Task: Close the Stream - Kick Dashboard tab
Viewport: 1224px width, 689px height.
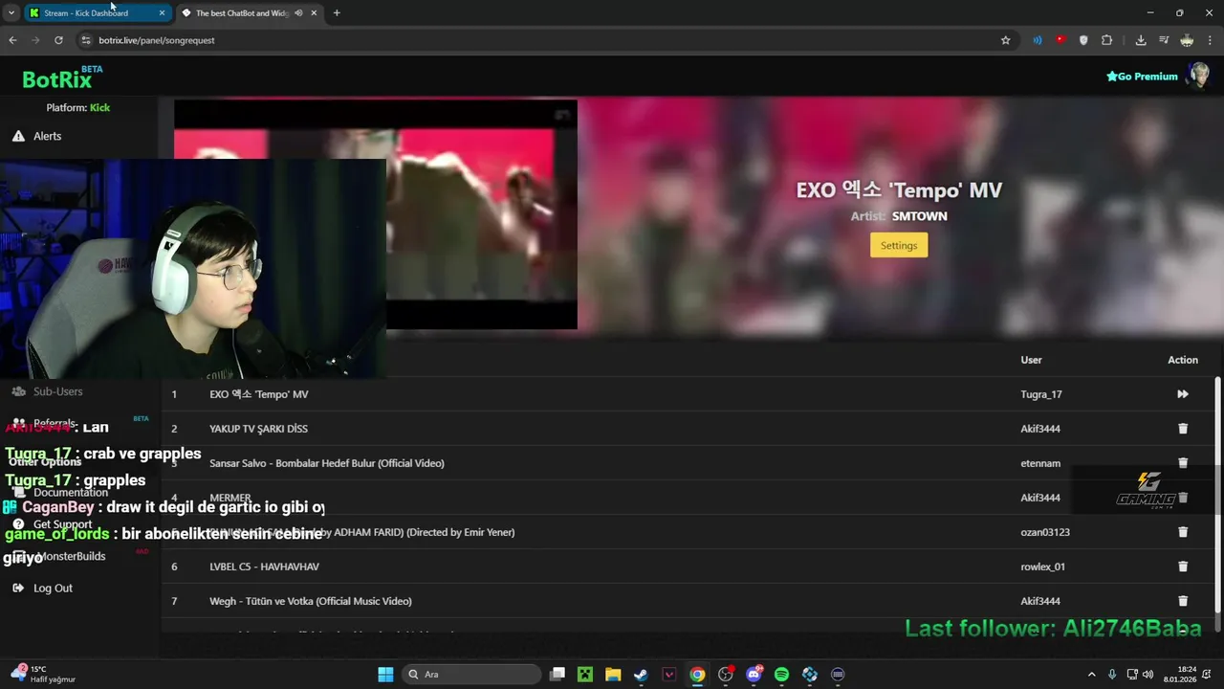Action: point(162,13)
